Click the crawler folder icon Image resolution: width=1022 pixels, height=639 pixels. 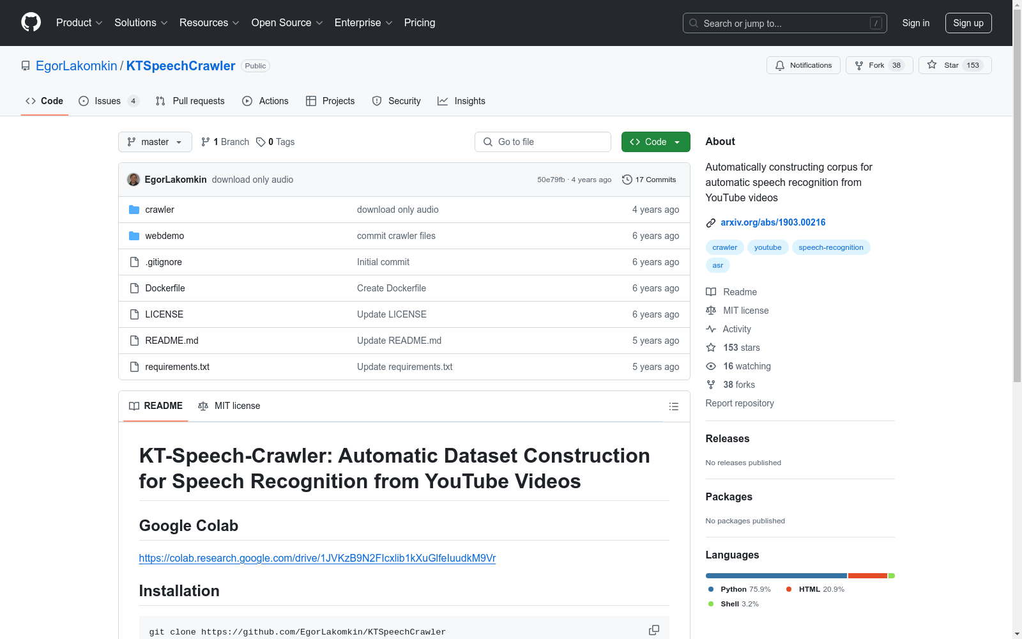(x=134, y=210)
